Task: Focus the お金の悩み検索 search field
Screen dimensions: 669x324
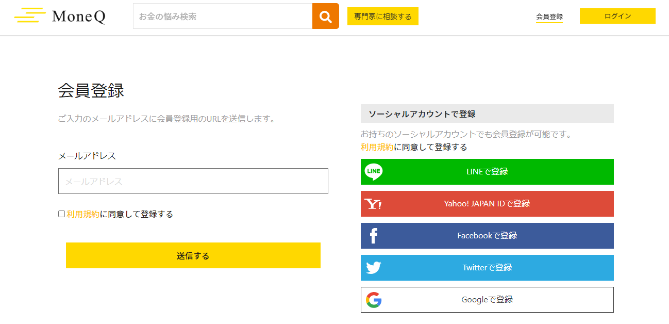Action: (x=223, y=16)
